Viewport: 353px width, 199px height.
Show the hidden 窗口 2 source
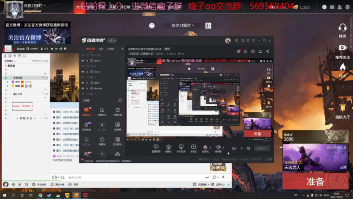[83, 77]
